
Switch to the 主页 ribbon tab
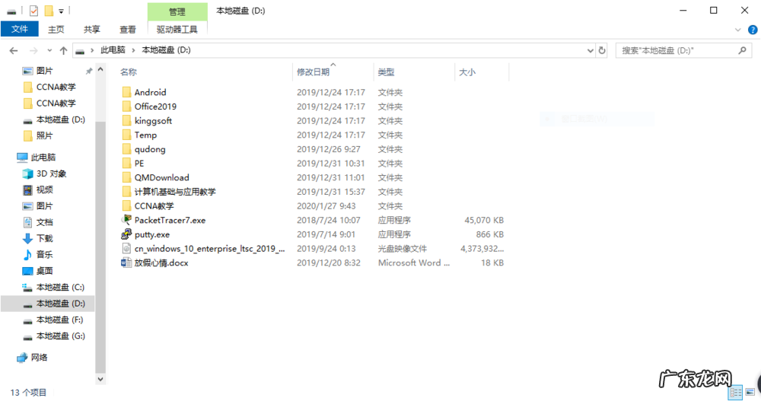tap(56, 29)
